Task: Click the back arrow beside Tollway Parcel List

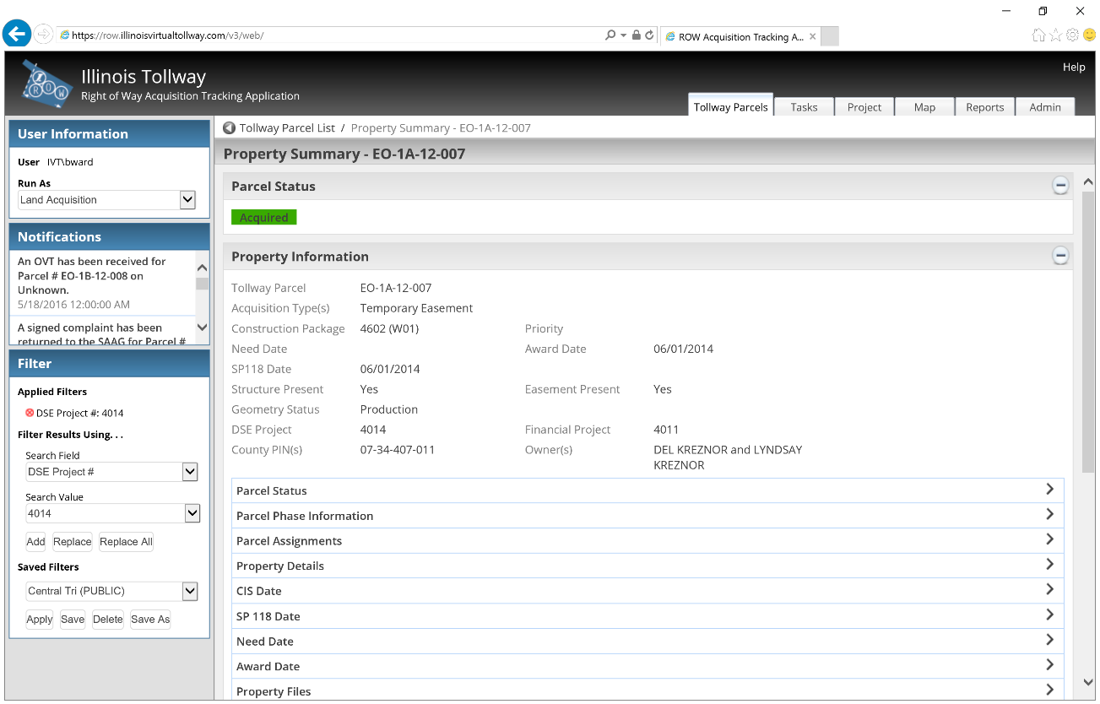Action: [229, 128]
